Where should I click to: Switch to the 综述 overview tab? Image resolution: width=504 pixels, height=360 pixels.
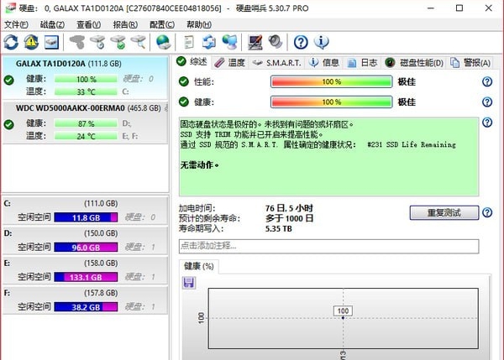pyautogui.click(x=192, y=61)
